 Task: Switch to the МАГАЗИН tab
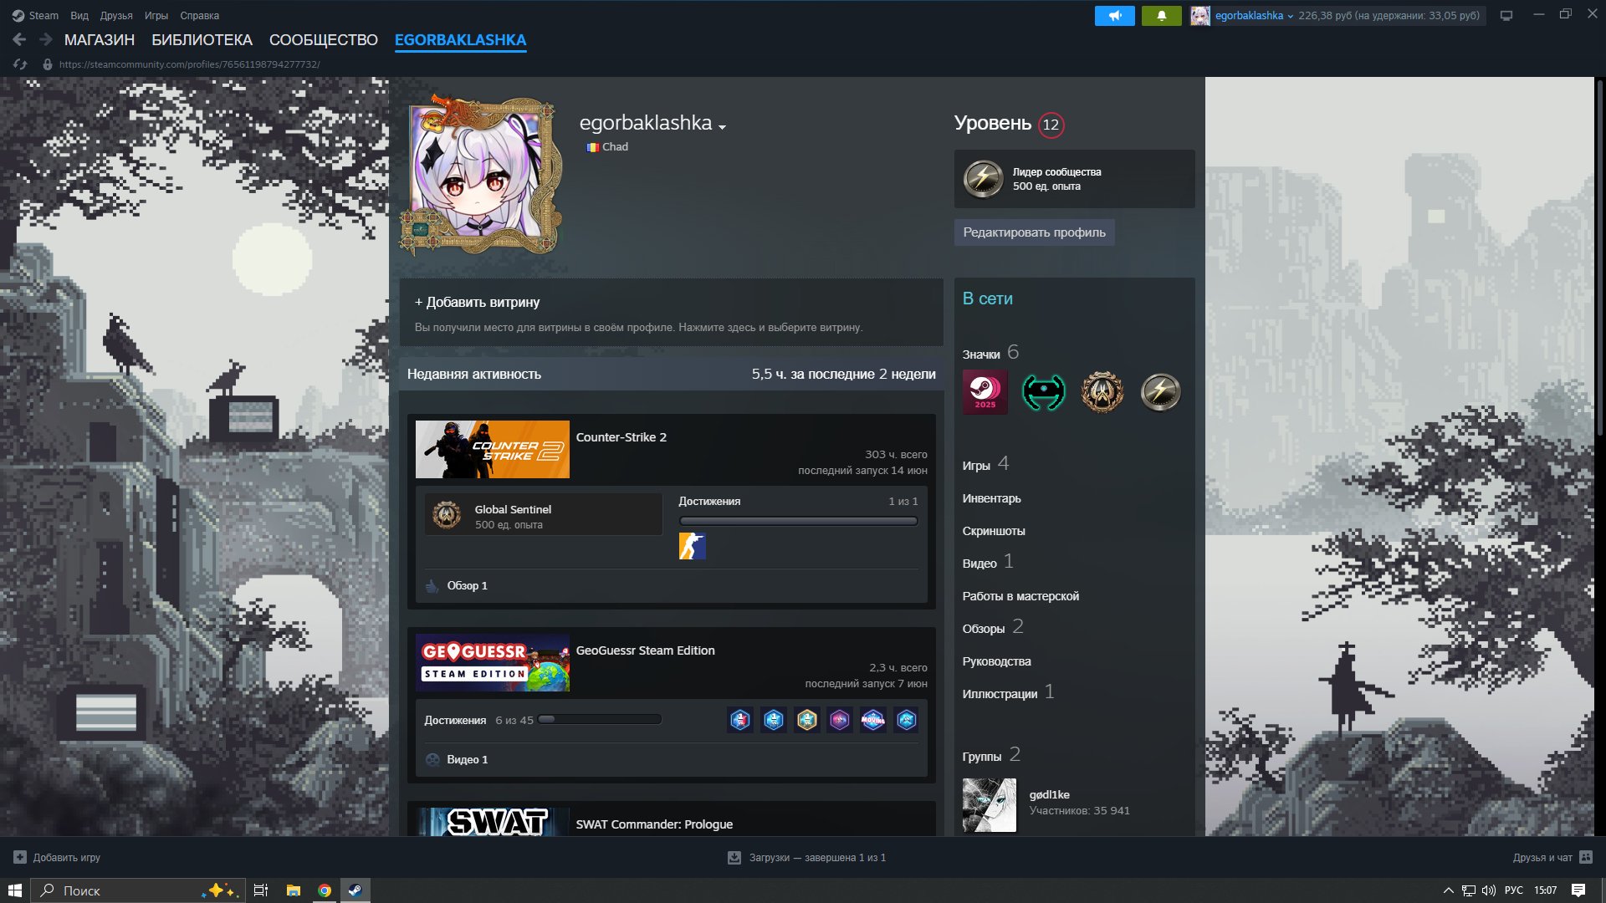(100, 39)
